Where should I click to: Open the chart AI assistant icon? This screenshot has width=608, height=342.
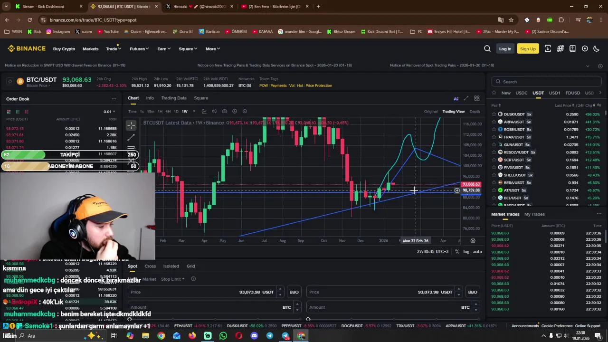(456, 98)
